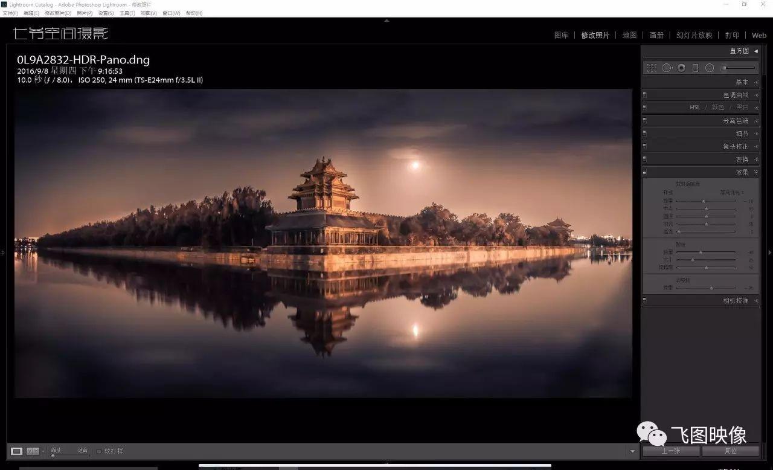773x470 pixels.
Task: Click the 上一张 (Previous) button
Action: pos(672,451)
